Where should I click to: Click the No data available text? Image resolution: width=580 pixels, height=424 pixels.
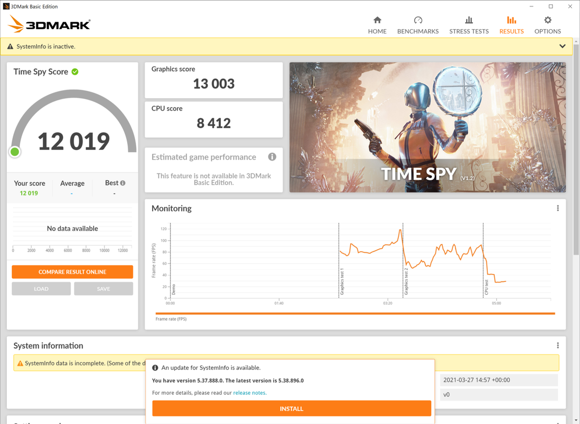[x=73, y=228]
